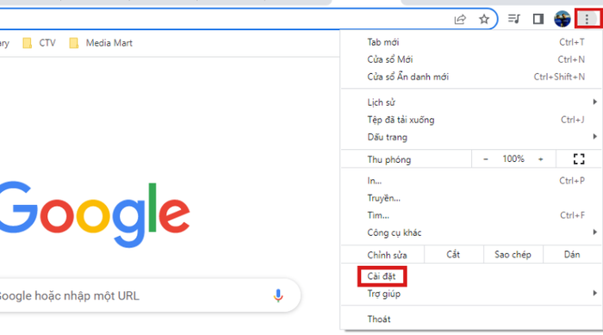Open the Media Mart bookmarks folder
The width and height of the screenshot is (603, 335).
click(x=101, y=43)
